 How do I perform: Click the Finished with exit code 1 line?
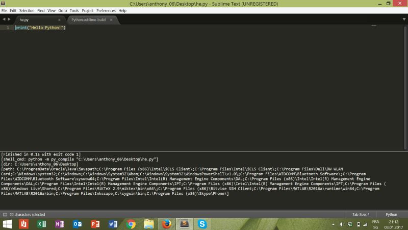[x=41, y=154]
